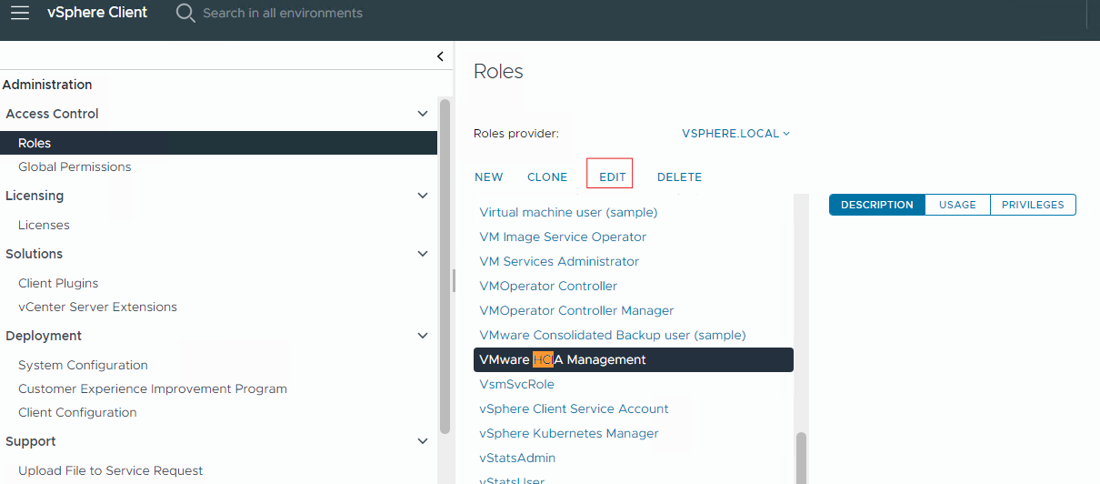
Task: Click the EDIT role button
Action: [x=612, y=177]
